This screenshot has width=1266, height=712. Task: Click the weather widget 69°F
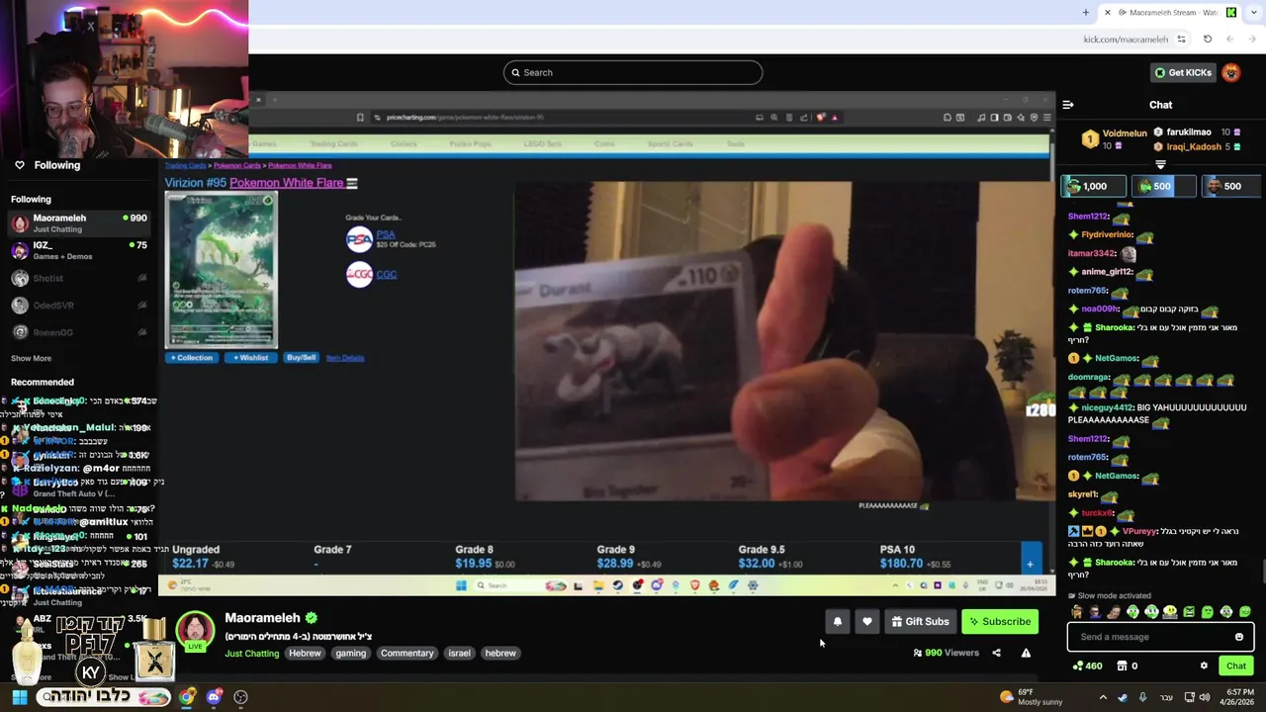(x=1031, y=697)
